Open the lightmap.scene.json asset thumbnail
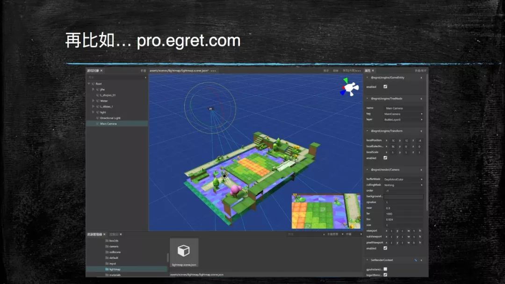This screenshot has width=505, height=284. click(184, 253)
